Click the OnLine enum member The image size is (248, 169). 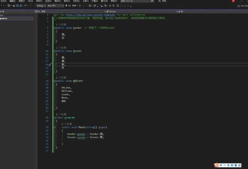(66, 88)
